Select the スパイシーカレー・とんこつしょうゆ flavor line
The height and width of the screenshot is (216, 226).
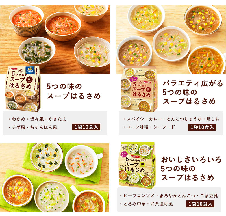coord(171,119)
